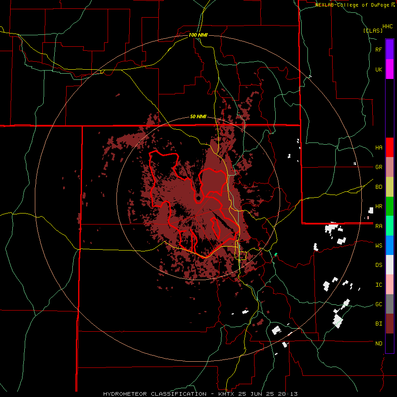This screenshot has height=397, width=397.
Task: Click the "ND" legend label
Action: [x=379, y=344]
